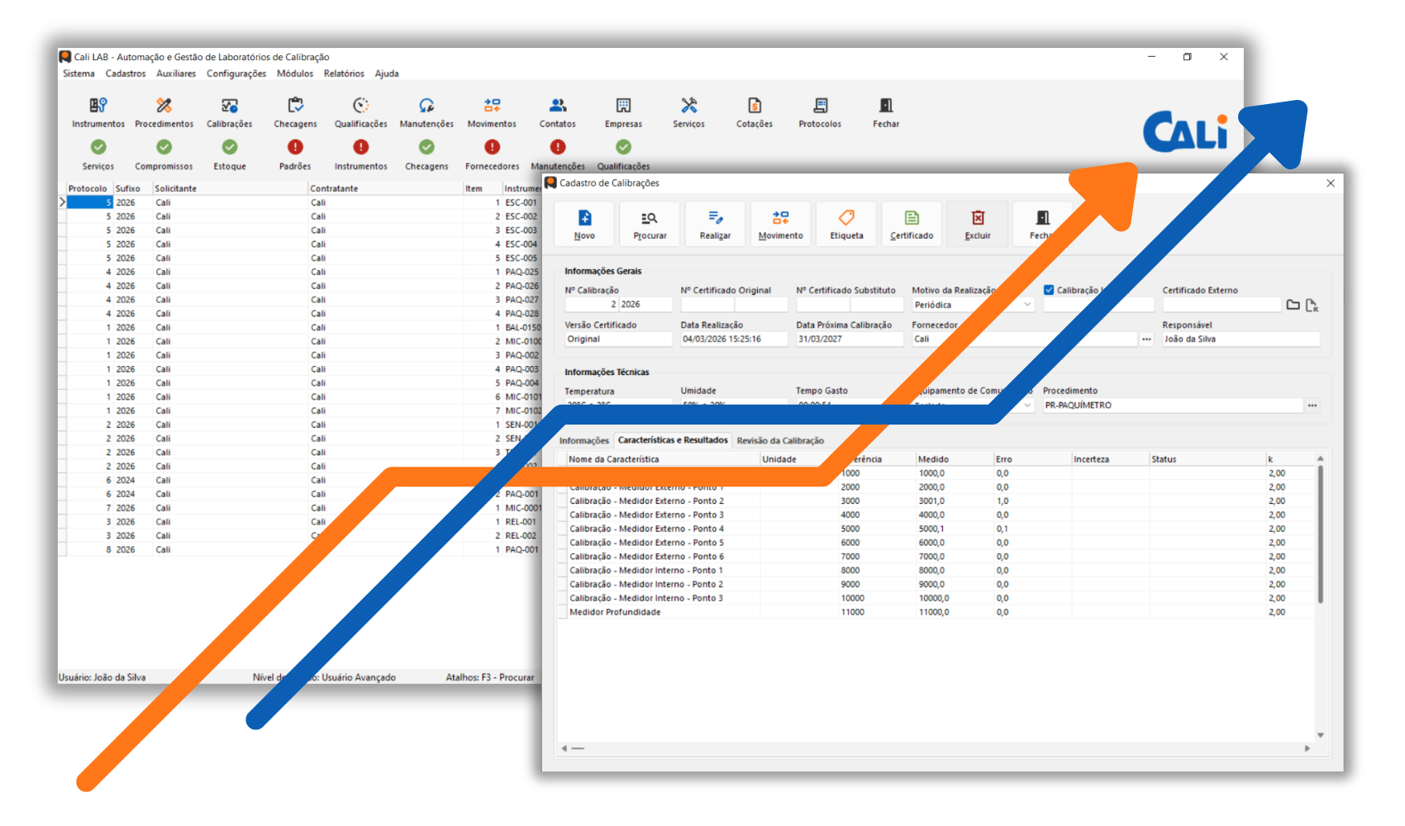1405x826 pixels.
Task: Click the Excluir delete icon
Action: point(978,219)
